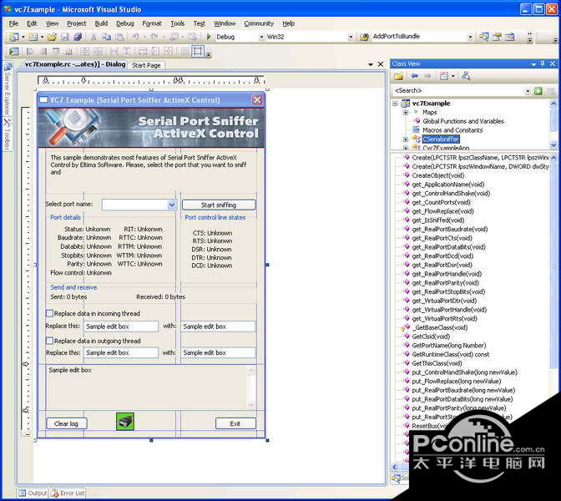This screenshot has width=561, height=501.
Task: Click the green serial port control icon in dialog
Action: pyautogui.click(x=125, y=422)
